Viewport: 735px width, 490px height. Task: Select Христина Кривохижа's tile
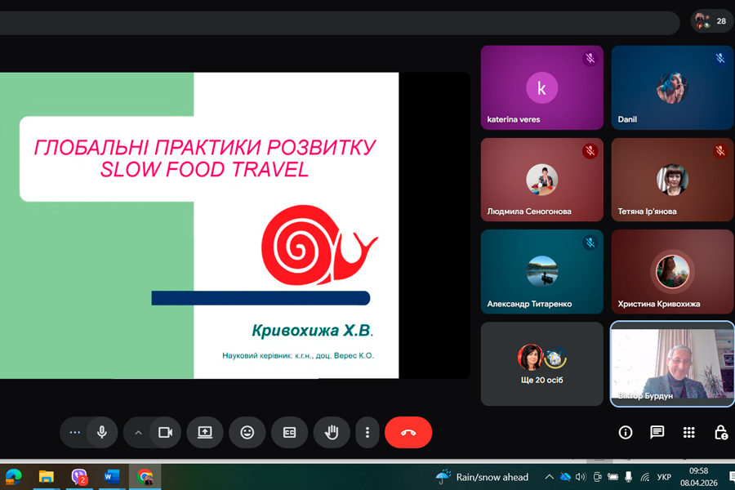(x=672, y=271)
